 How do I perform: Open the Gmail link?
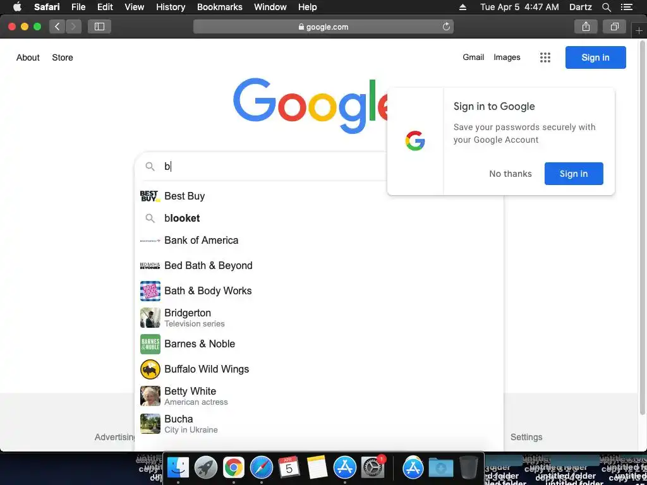pos(473,57)
